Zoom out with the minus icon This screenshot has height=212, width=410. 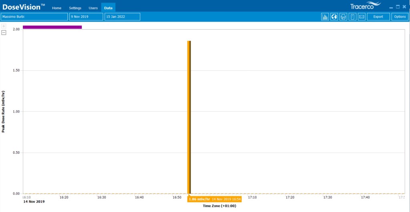(x=4, y=33)
